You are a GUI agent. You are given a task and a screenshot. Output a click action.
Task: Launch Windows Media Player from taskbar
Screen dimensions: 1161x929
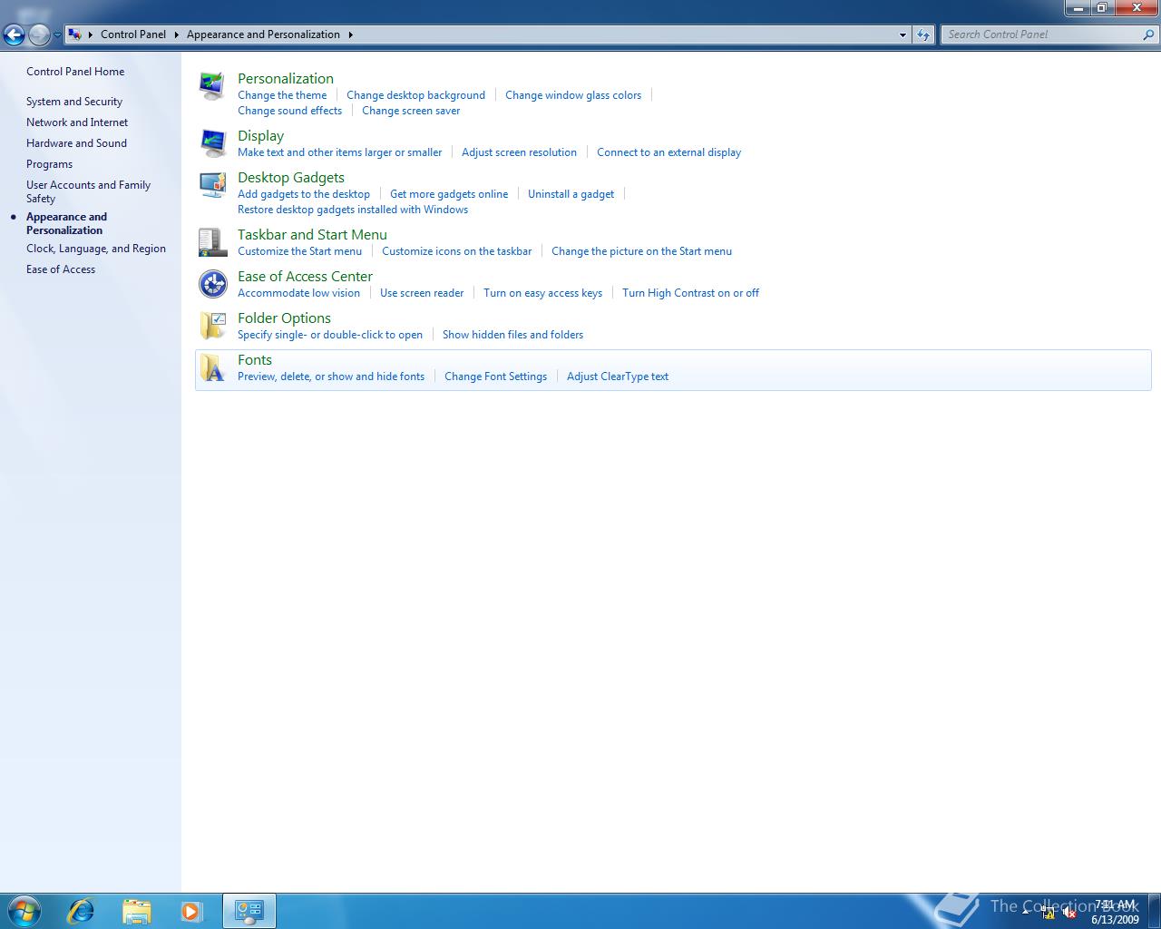tap(191, 910)
